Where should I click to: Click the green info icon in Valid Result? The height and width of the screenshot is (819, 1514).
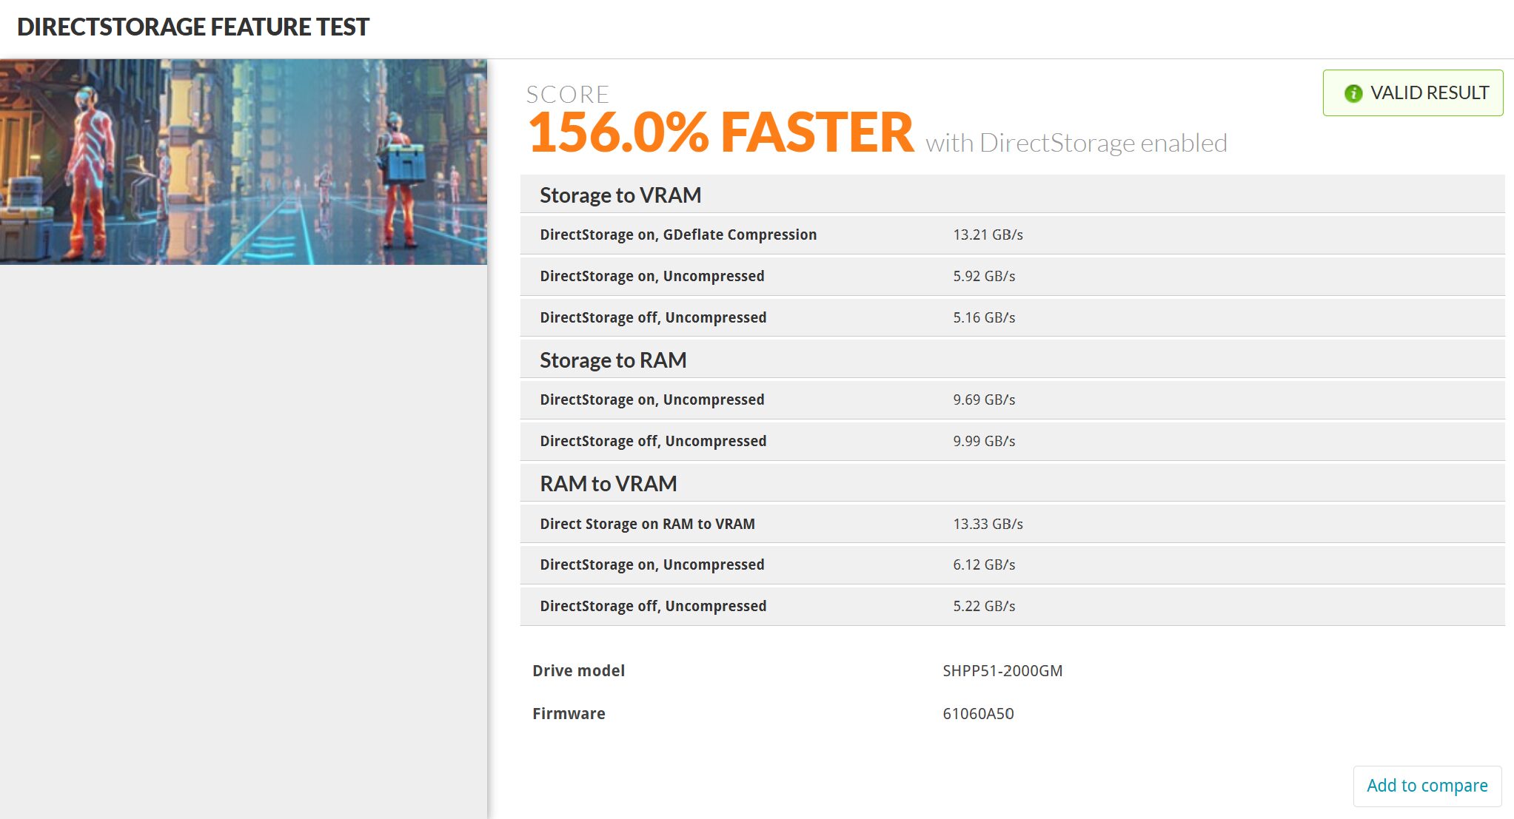[1353, 93]
